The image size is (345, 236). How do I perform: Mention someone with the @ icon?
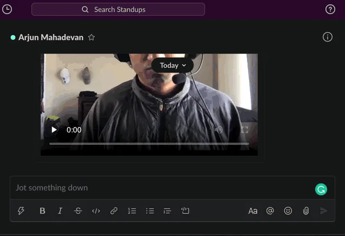click(270, 211)
